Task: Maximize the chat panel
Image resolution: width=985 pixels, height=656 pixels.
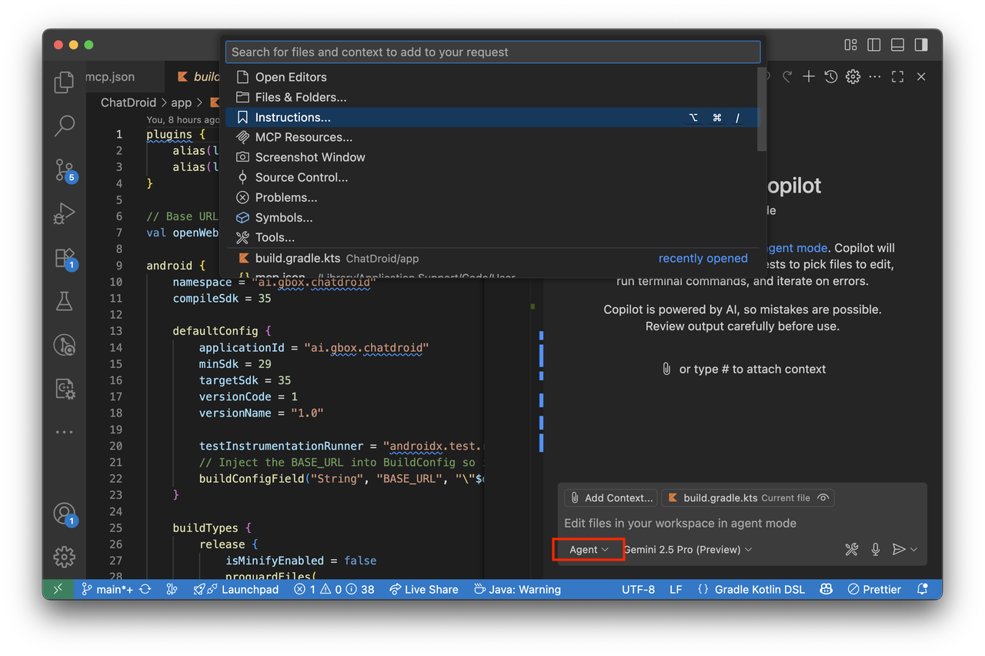Action: click(897, 76)
